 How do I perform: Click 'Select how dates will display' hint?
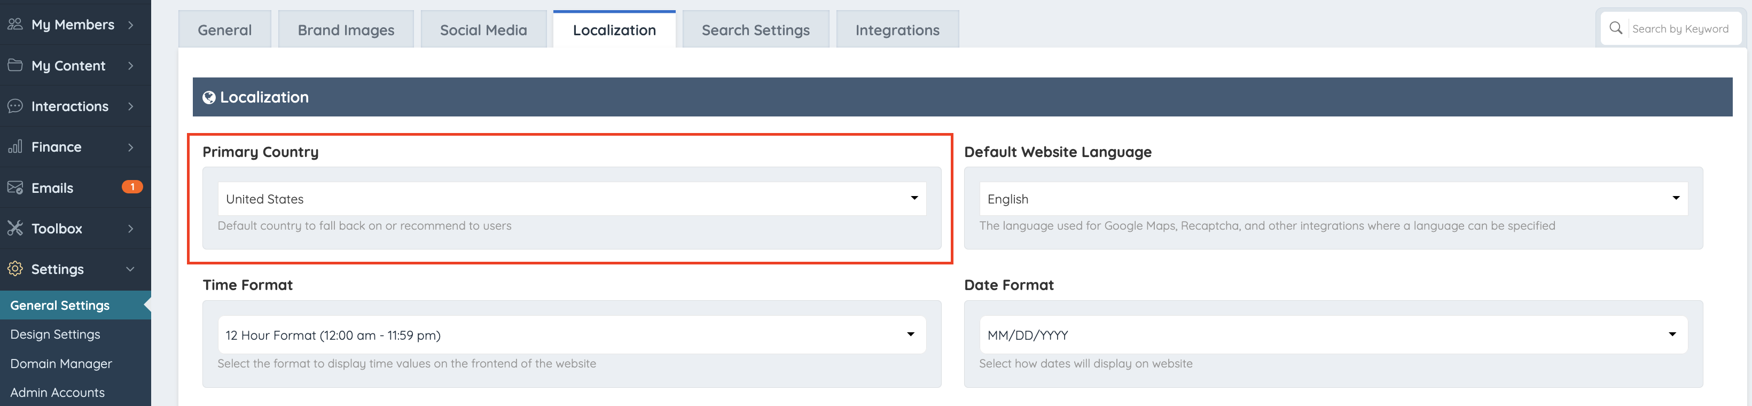[1085, 364]
